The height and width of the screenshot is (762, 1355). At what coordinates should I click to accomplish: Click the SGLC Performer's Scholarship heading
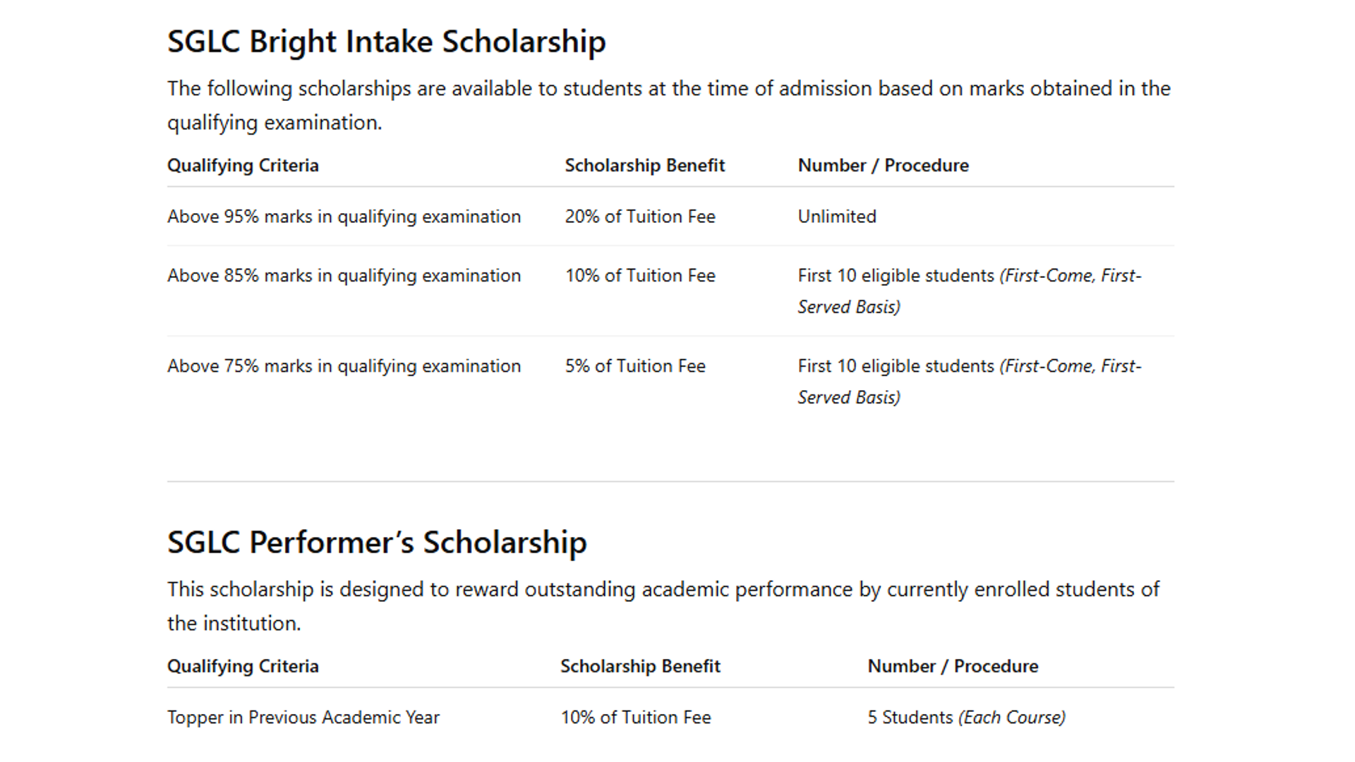377,543
